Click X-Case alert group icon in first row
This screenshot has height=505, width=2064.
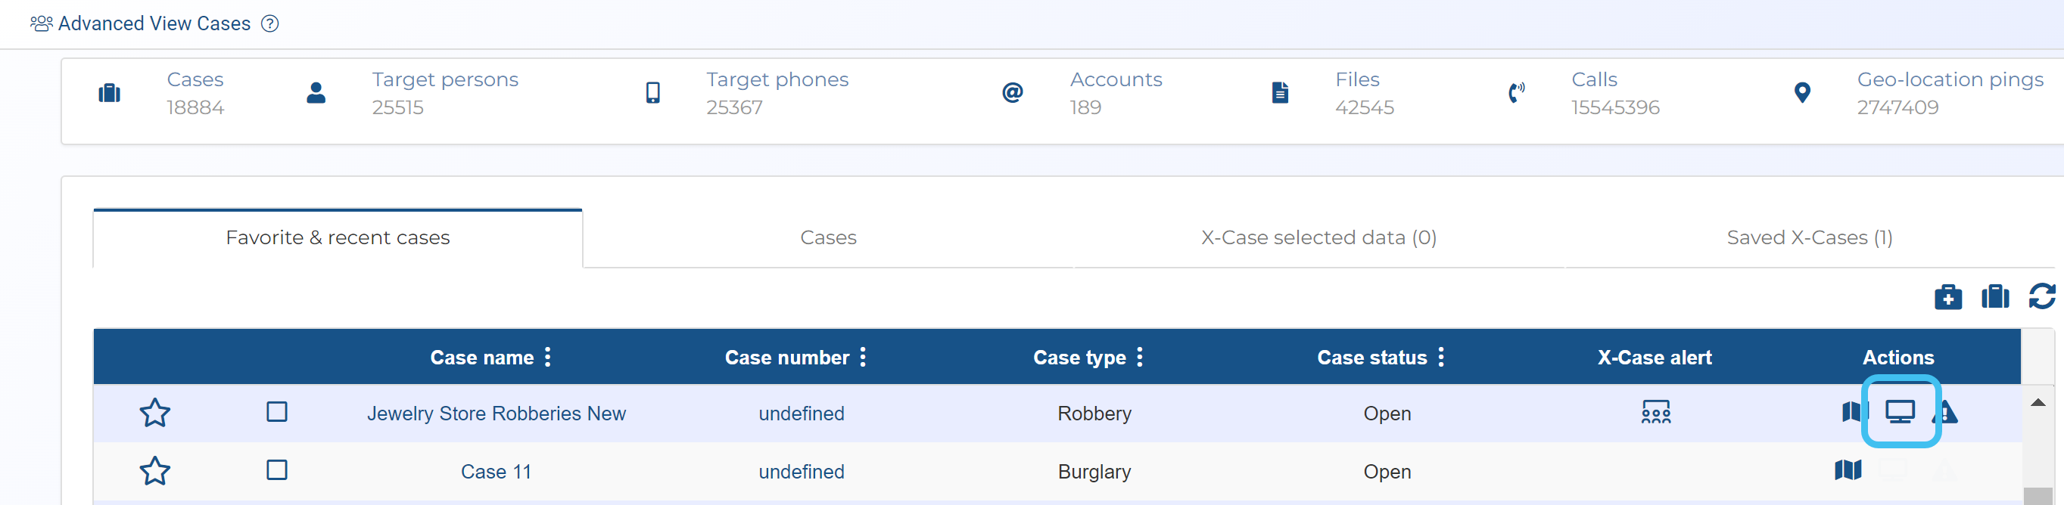tap(1655, 412)
